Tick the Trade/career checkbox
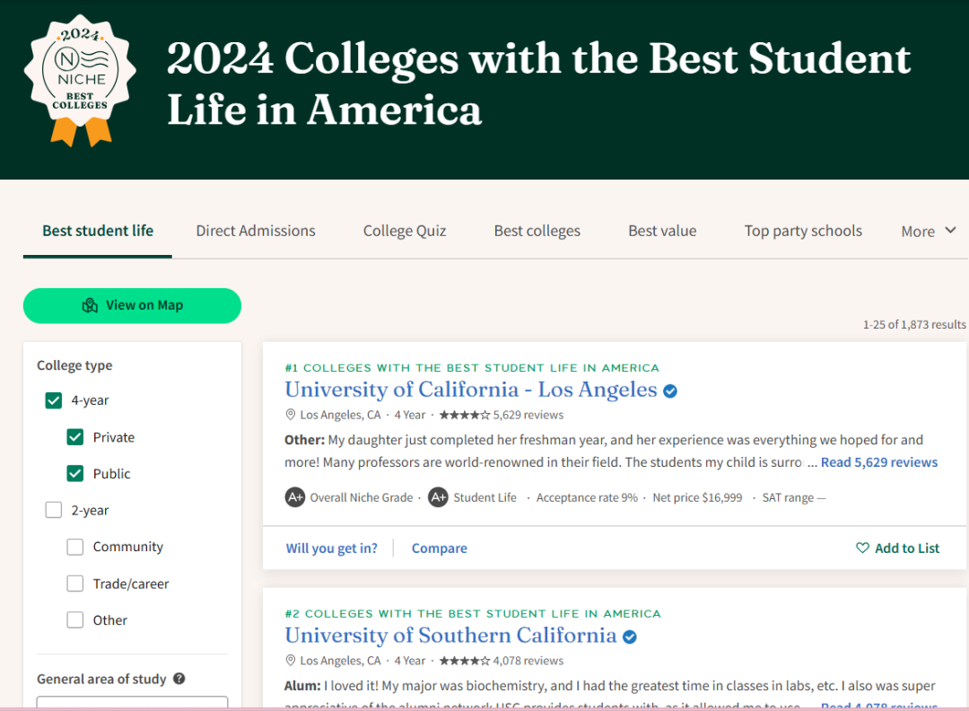The width and height of the screenshot is (969, 711). 75,584
